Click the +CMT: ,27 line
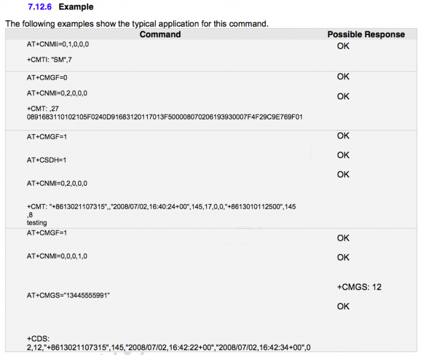Viewport: 423px width, 355px height. [43, 109]
